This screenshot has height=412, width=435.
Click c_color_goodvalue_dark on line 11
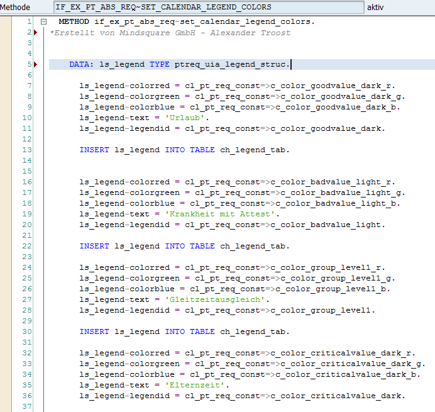pyautogui.click(x=326, y=128)
